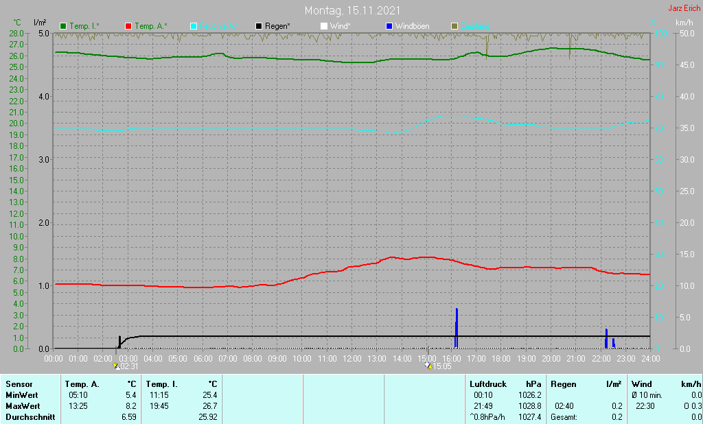Select the 'Temp. A.*' legend label
703x424 pixels.
tap(151, 26)
